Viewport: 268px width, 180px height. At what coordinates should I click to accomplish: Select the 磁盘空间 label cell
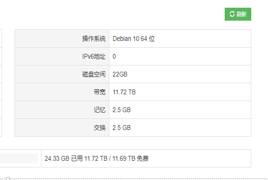pos(62,74)
